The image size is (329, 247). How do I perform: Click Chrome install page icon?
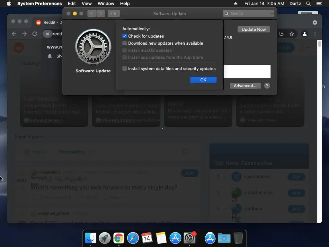281,34
